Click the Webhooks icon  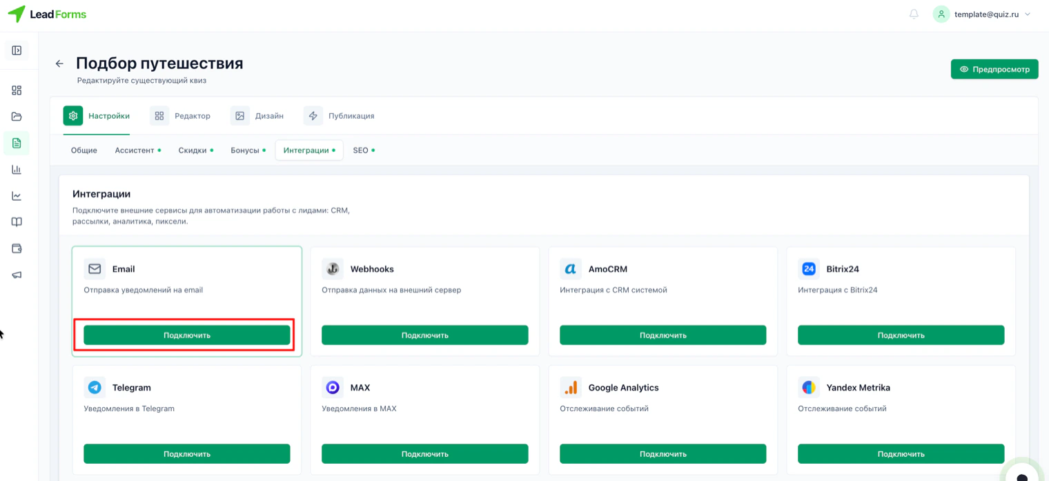(x=333, y=269)
